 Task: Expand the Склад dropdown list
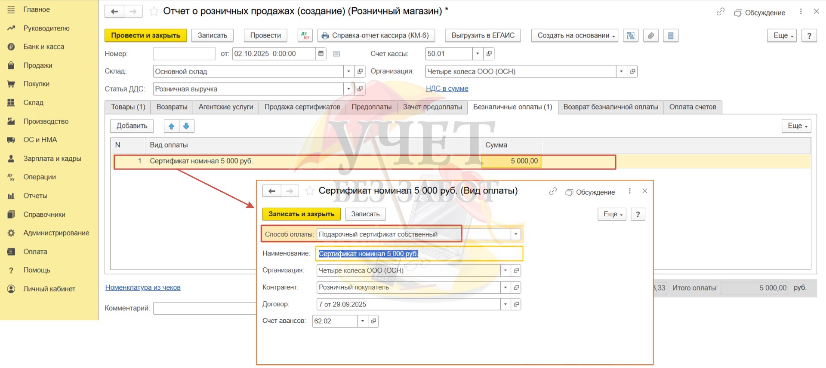(348, 71)
